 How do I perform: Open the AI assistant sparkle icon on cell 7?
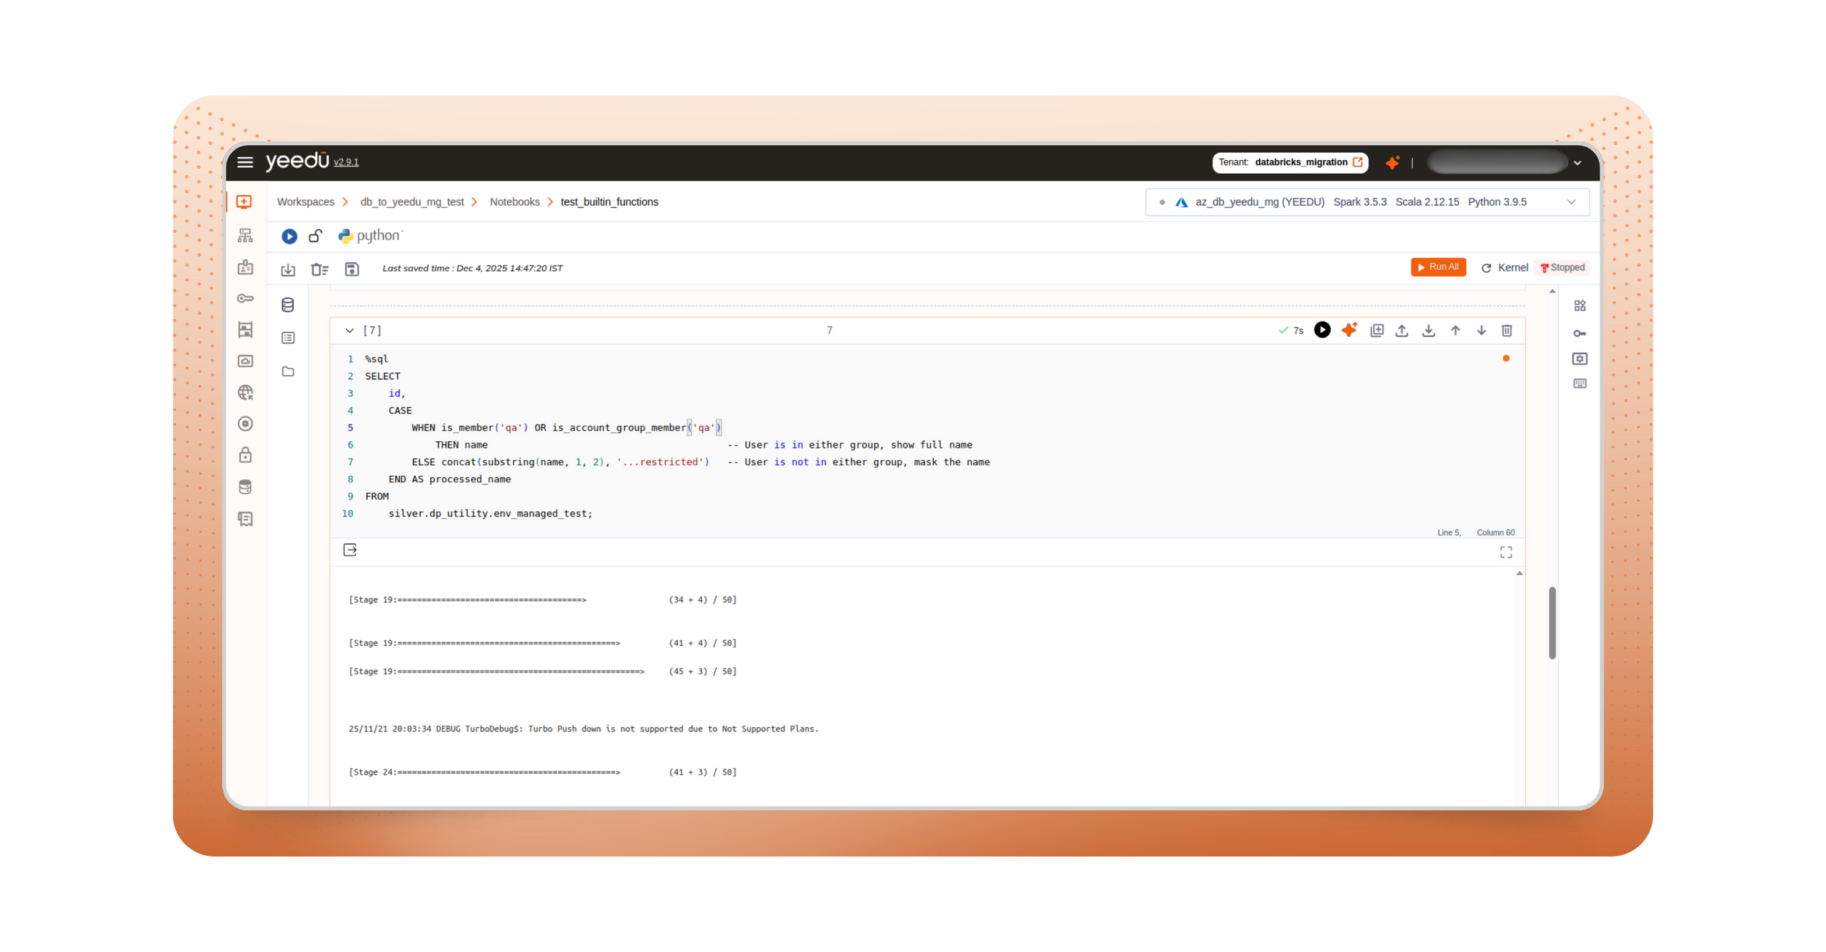pyautogui.click(x=1349, y=330)
